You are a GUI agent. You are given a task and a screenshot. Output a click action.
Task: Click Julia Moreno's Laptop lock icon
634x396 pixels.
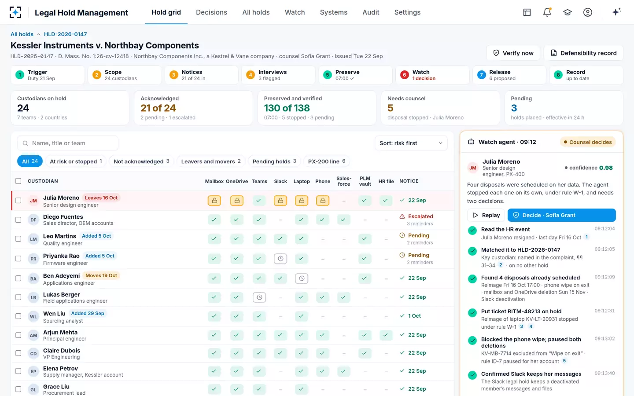pos(302,201)
